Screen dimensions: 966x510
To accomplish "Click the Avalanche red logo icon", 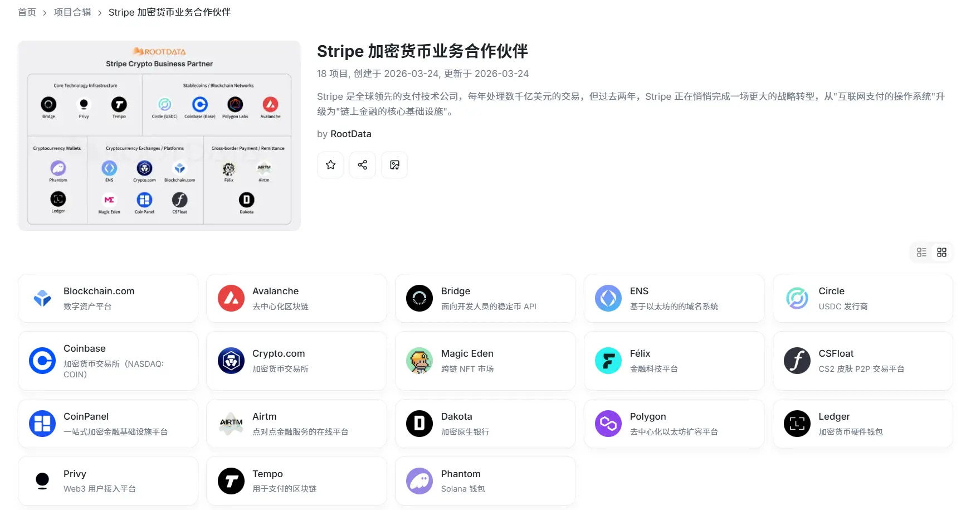I will pyautogui.click(x=231, y=298).
